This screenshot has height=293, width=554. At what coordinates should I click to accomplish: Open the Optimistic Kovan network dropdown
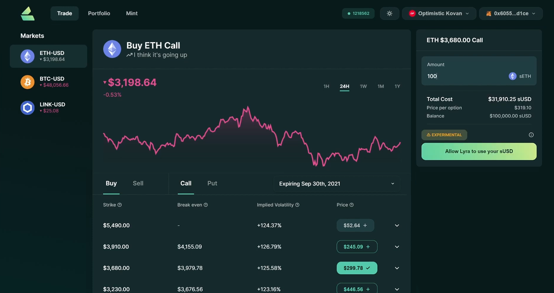point(439,13)
